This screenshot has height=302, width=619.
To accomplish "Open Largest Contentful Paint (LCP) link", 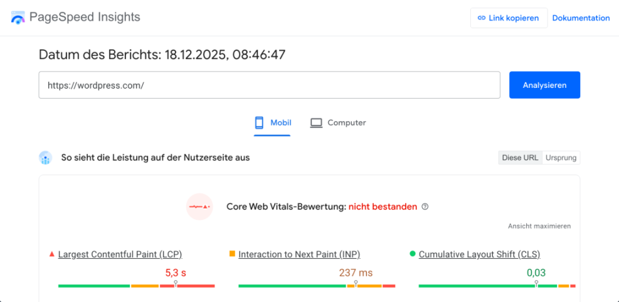I will [120, 254].
